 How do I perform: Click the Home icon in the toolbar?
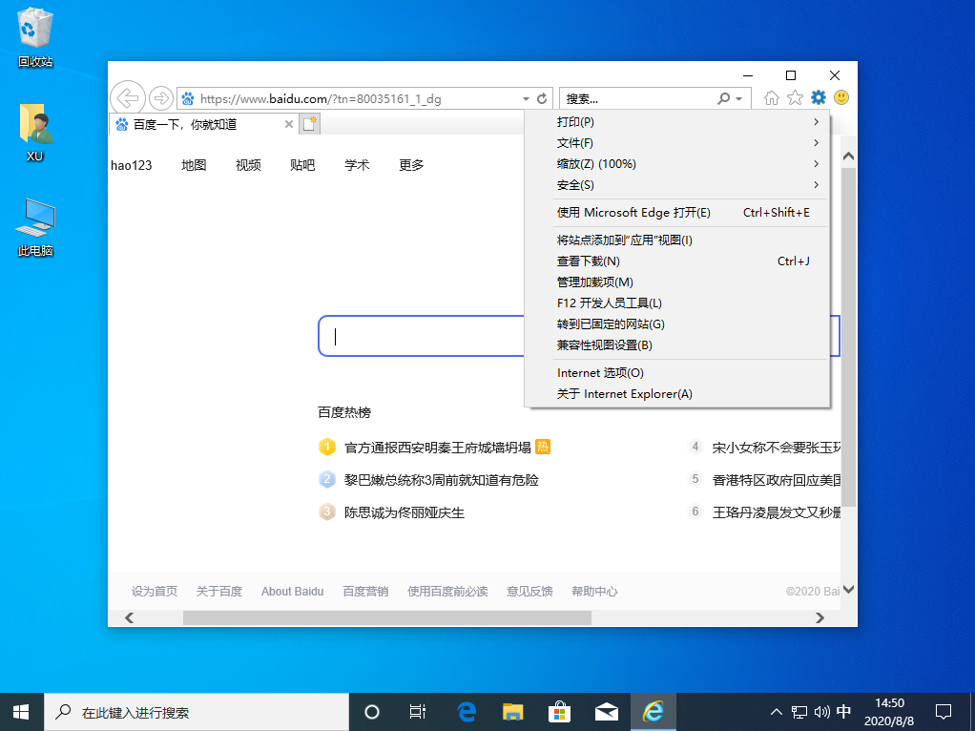[771, 97]
